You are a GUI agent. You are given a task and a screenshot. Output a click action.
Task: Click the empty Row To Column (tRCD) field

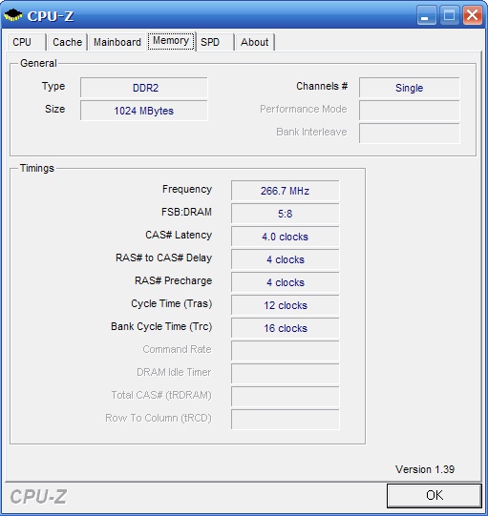pos(285,420)
